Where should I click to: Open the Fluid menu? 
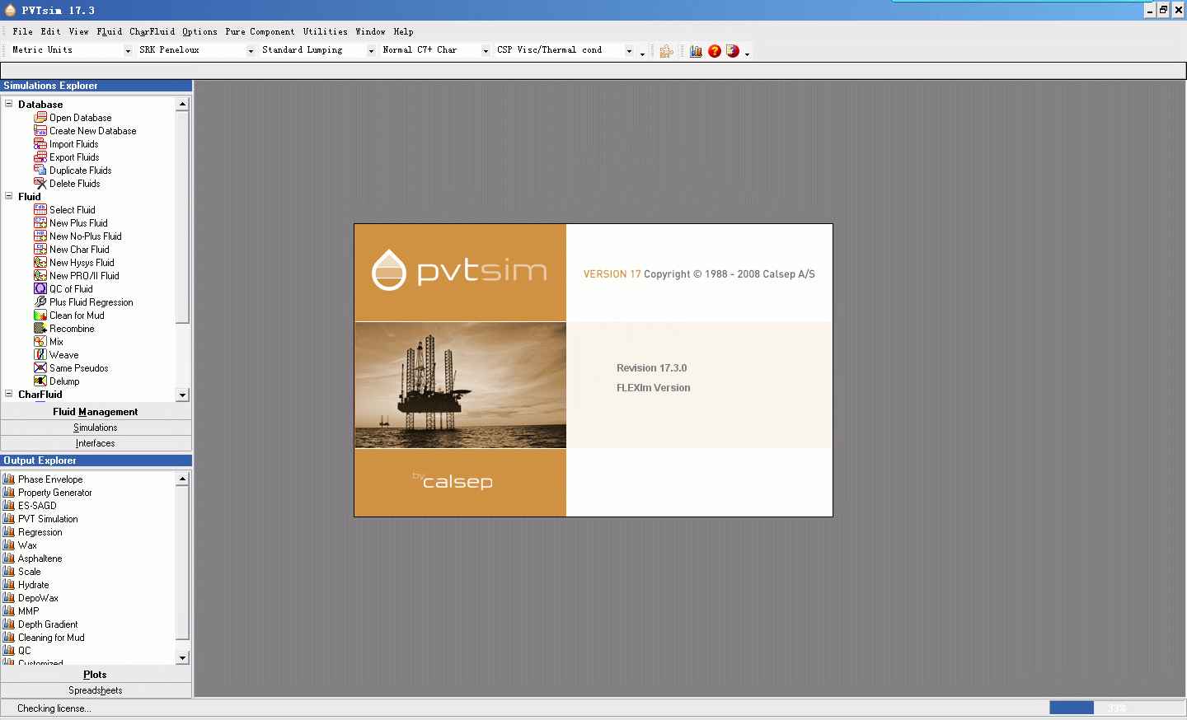(x=110, y=32)
